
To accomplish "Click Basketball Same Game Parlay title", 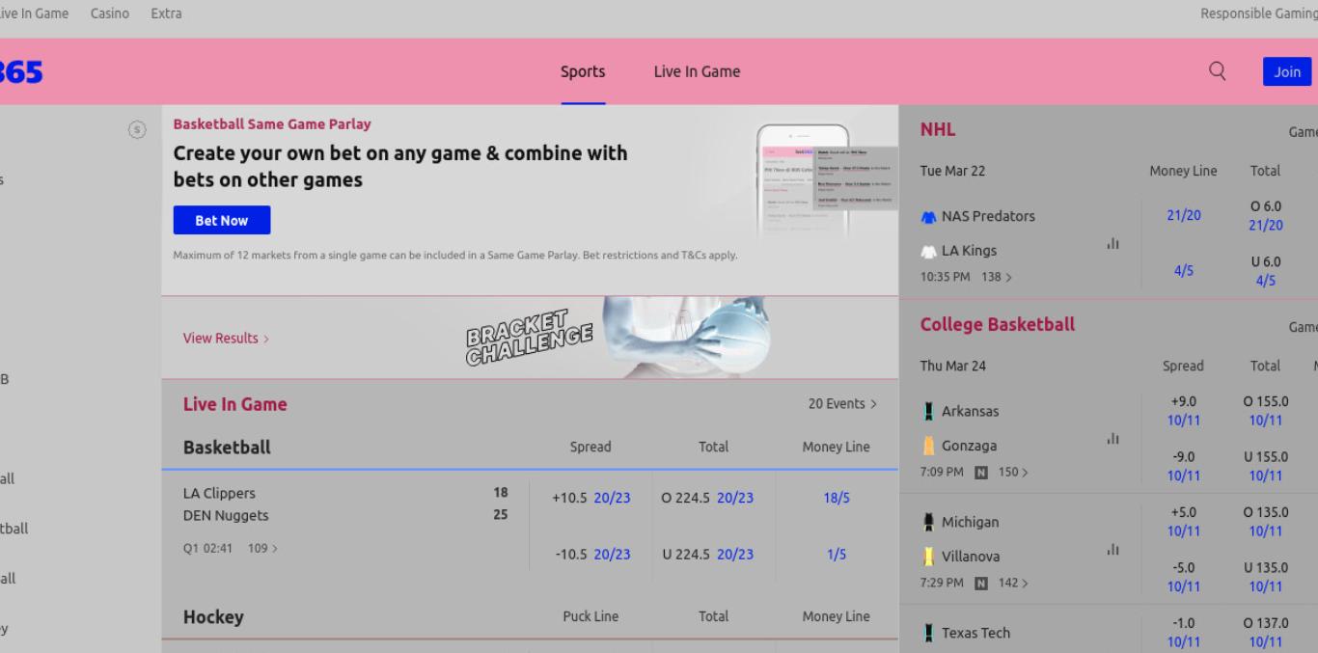I will pos(272,123).
